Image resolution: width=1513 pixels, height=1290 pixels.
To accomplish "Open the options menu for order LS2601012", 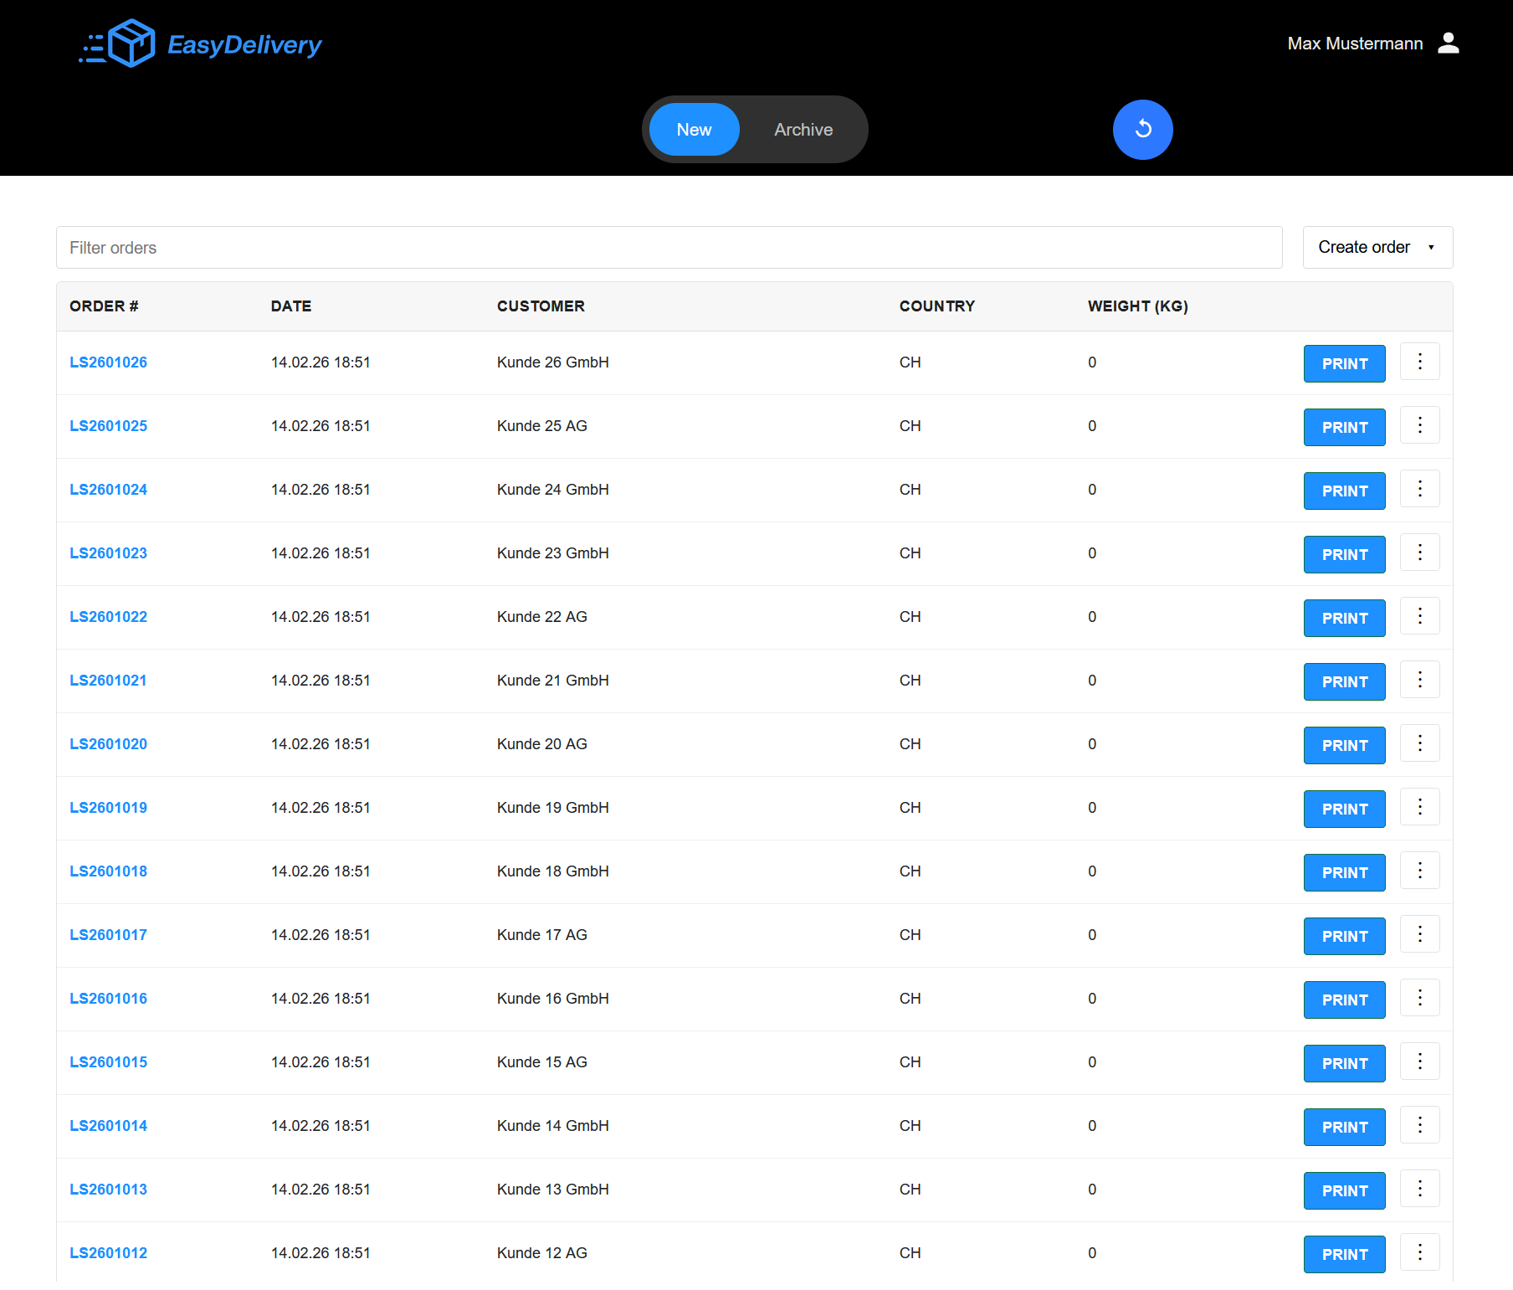I will point(1419,1252).
